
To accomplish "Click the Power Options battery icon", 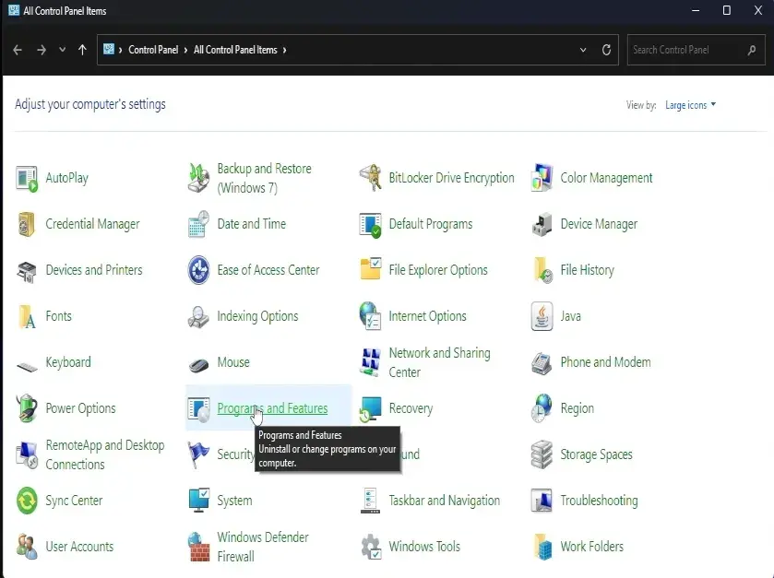I will click(28, 408).
